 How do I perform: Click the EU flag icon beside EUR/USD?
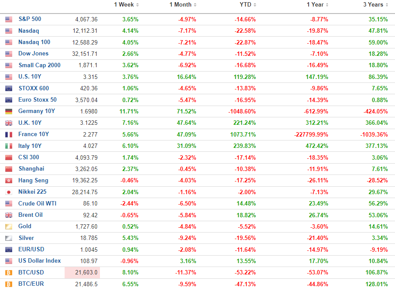(9, 250)
